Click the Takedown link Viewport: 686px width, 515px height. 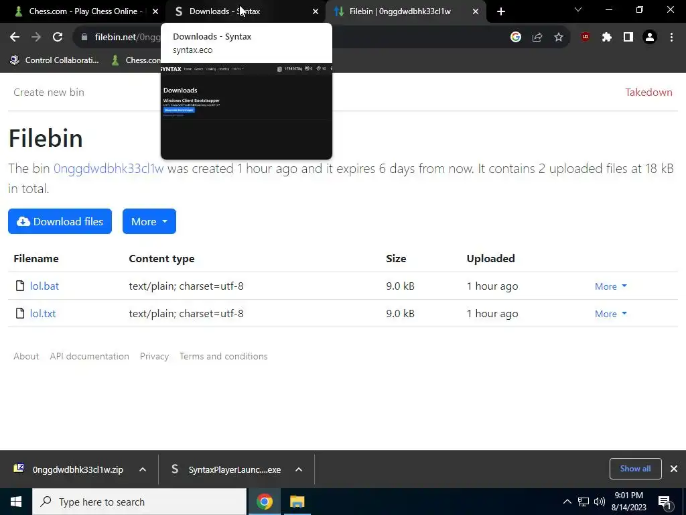coord(648,93)
